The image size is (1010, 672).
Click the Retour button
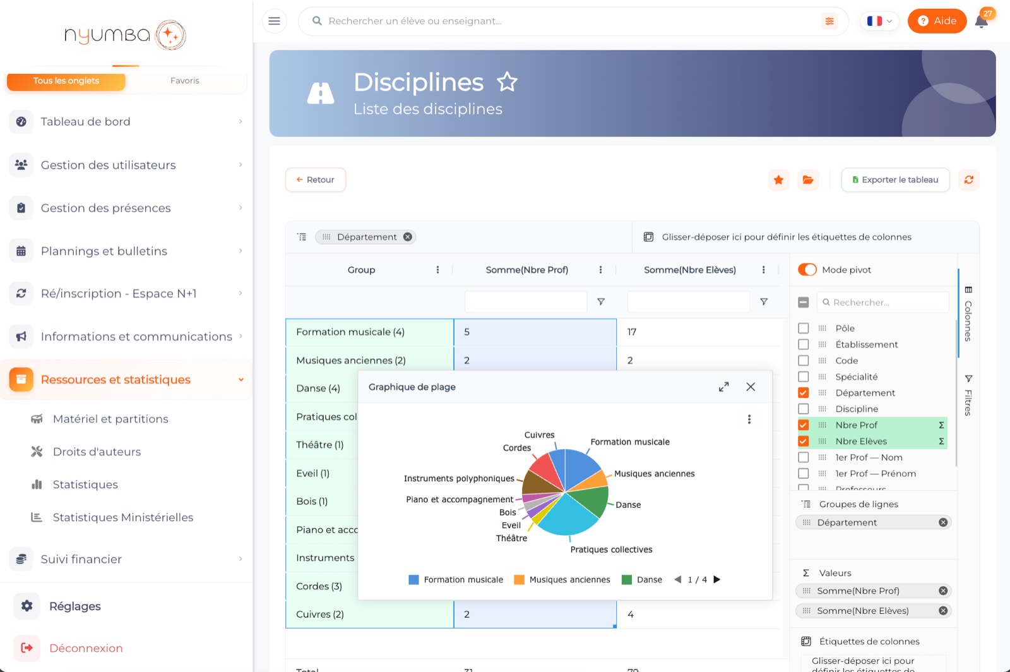(316, 180)
